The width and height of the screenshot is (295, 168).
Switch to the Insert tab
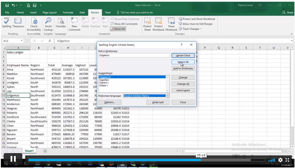click(33, 12)
